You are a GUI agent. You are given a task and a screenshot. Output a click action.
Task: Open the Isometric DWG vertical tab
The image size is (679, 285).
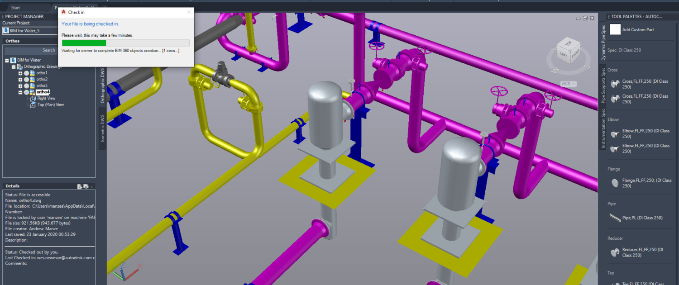click(102, 128)
